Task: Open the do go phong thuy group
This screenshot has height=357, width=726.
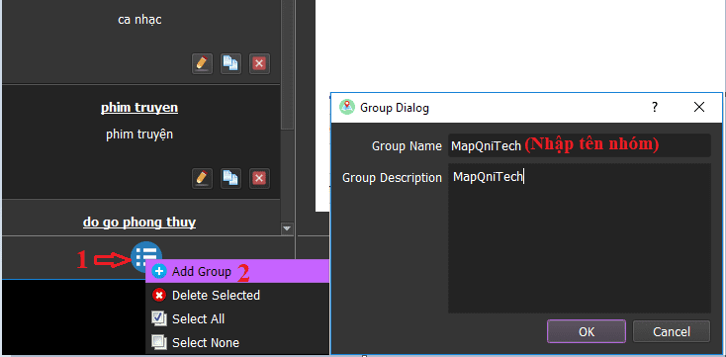Action: pyautogui.click(x=139, y=223)
